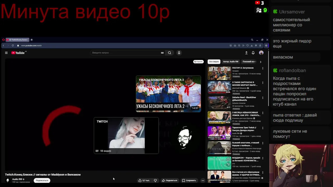This screenshot has width=333, height=187.
Task: Open options menu for МЭДДИСОН video
Action: [262, 158]
